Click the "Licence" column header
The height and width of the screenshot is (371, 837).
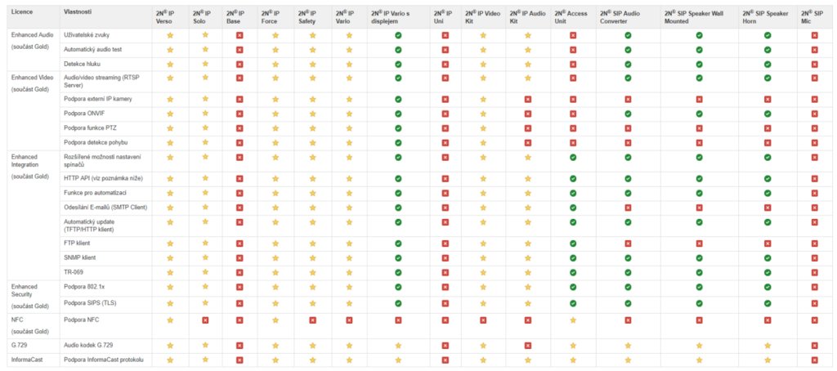(x=23, y=14)
